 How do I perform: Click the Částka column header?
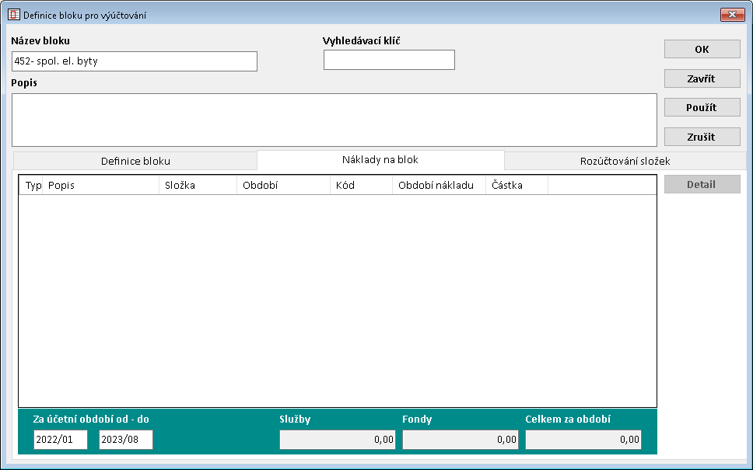[x=517, y=186]
